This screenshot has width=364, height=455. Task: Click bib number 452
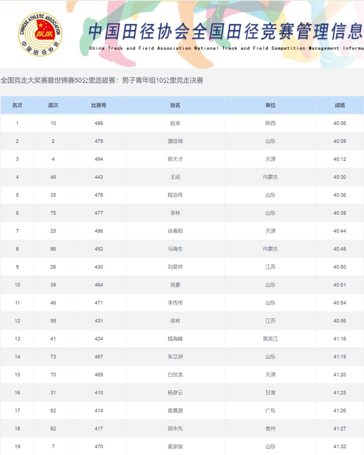tap(99, 249)
